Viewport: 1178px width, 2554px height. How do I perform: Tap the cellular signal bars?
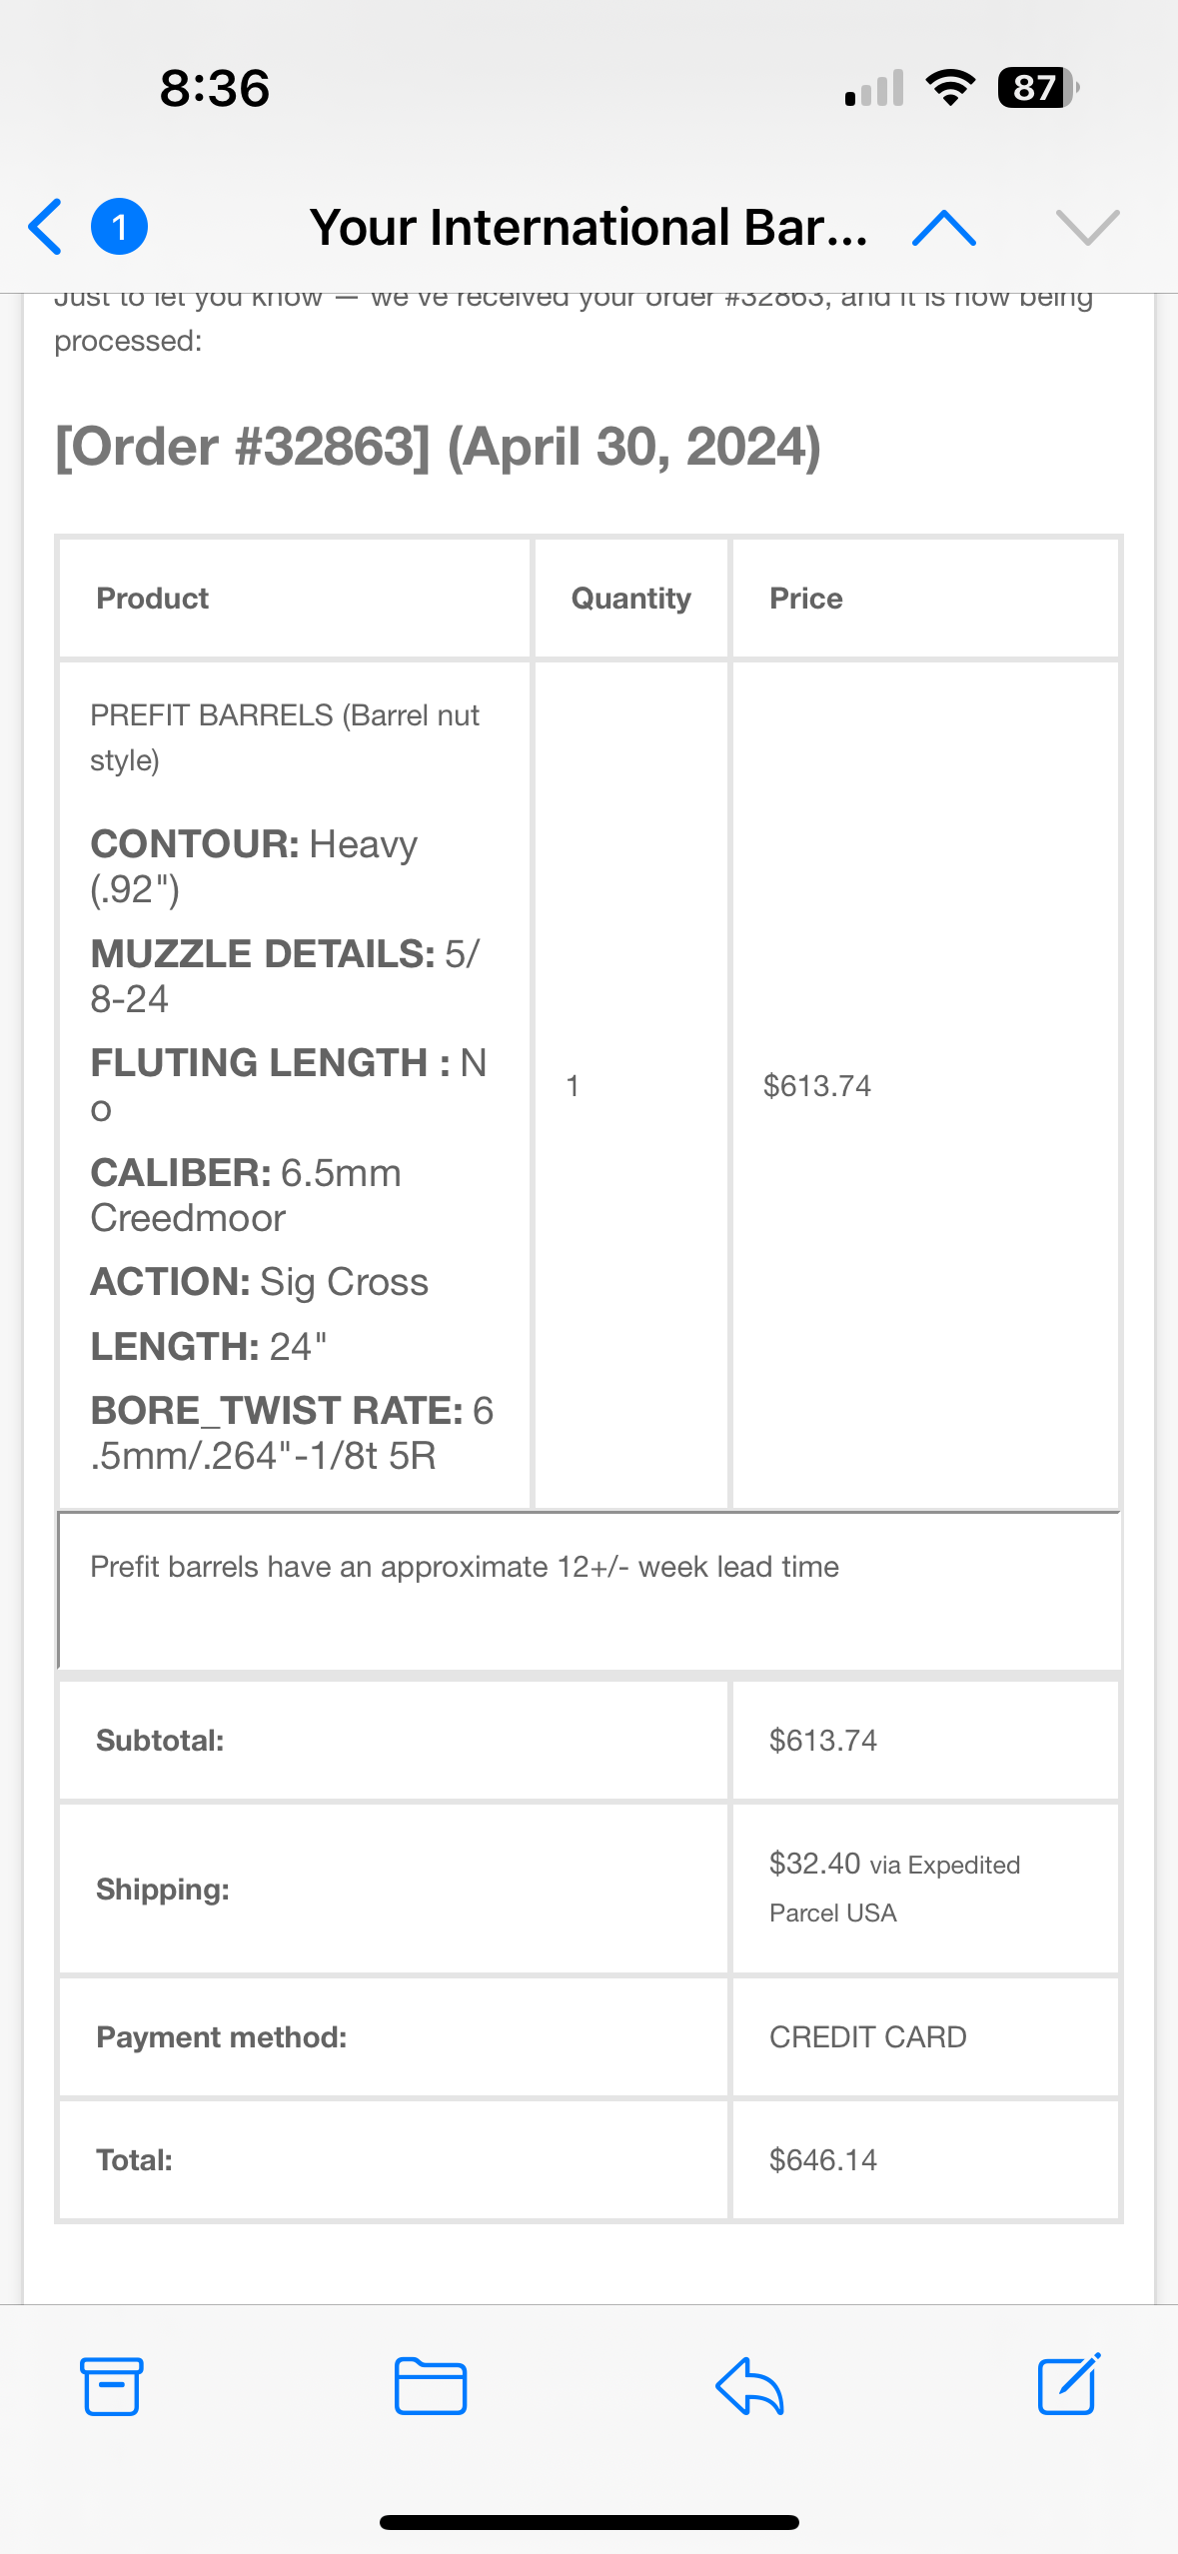[874, 88]
